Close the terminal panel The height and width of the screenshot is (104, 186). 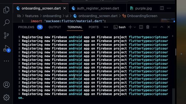pos(169,27)
